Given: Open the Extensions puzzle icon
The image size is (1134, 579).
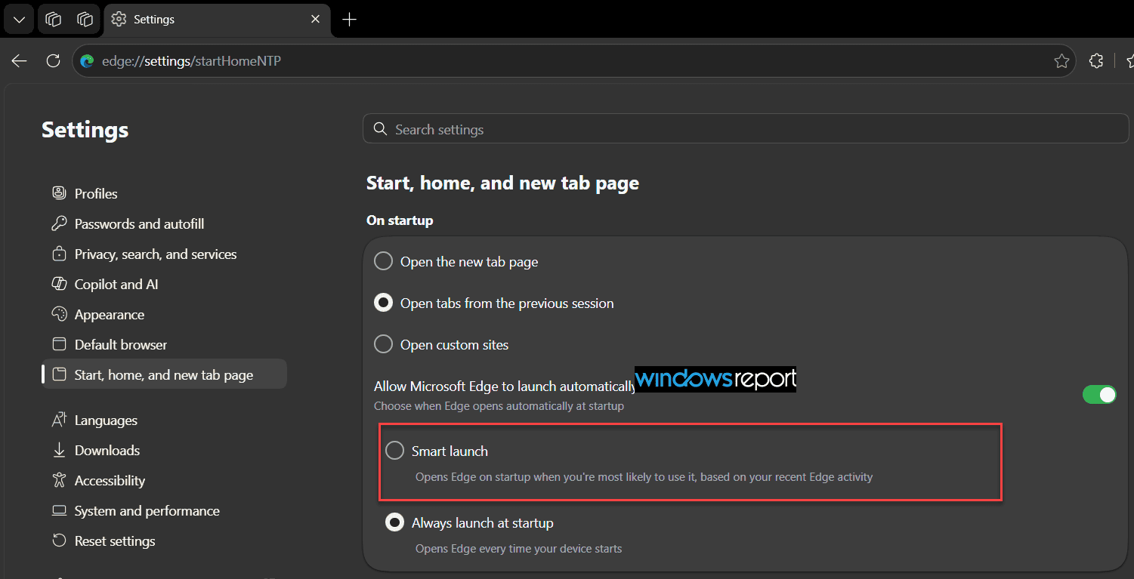Looking at the screenshot, I should tap(1096, 61).
